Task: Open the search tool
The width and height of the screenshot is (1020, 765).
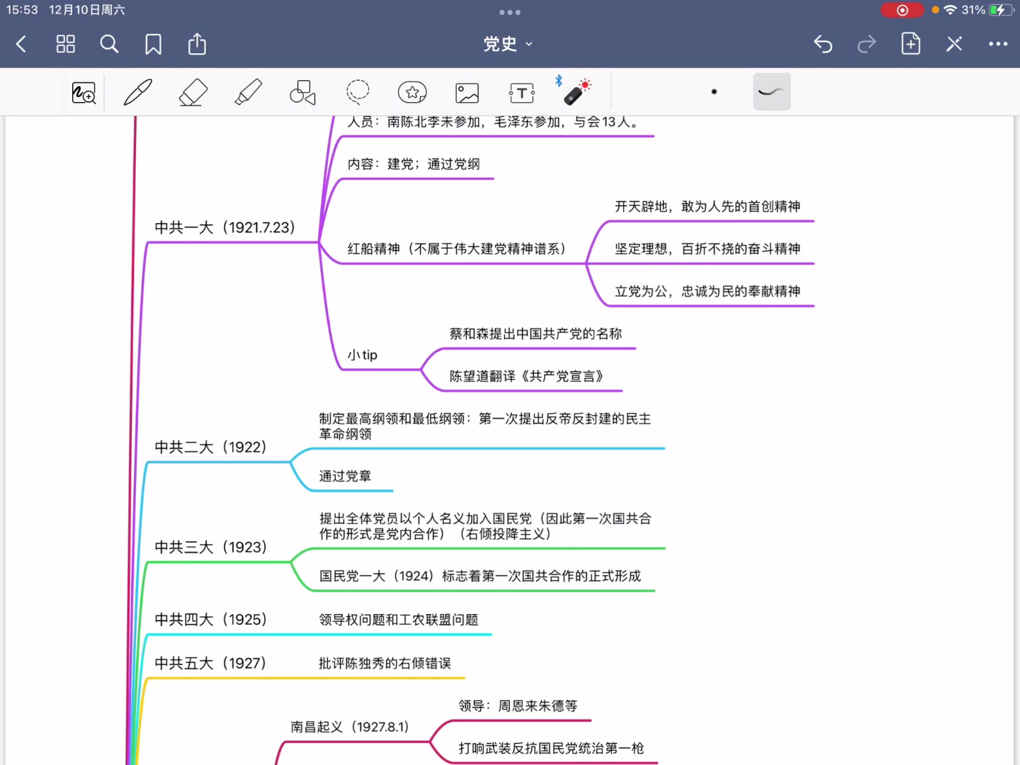Action: (x=109, y=44)
